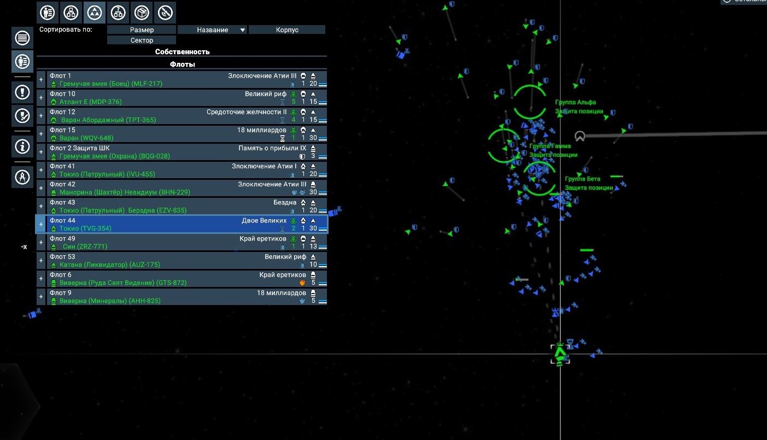Expand Флот 10 with the plus button
This screenshot has height=440, width=767.
click(41, 98)
